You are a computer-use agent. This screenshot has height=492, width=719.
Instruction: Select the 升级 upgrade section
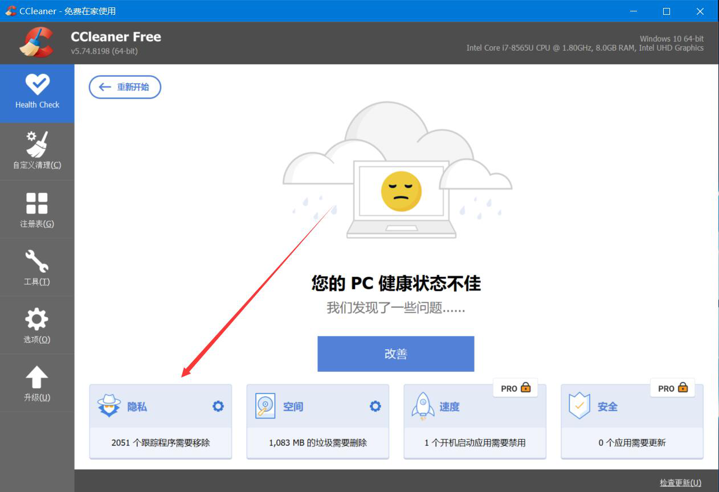[x=37, y=383]
